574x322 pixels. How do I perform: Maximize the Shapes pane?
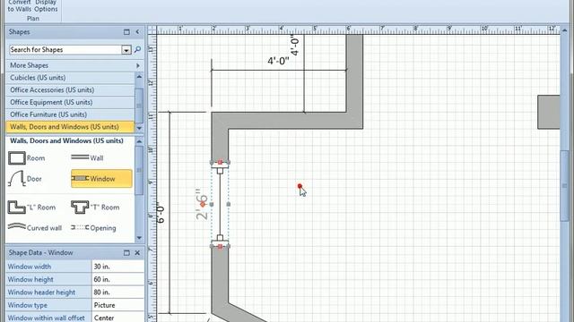126,32
